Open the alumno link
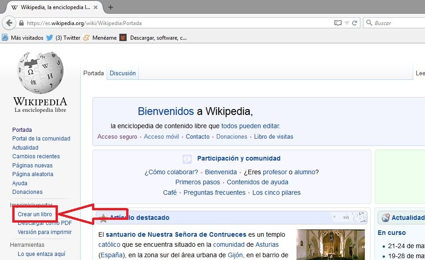 pyautogui.click(x=305, y=172)
